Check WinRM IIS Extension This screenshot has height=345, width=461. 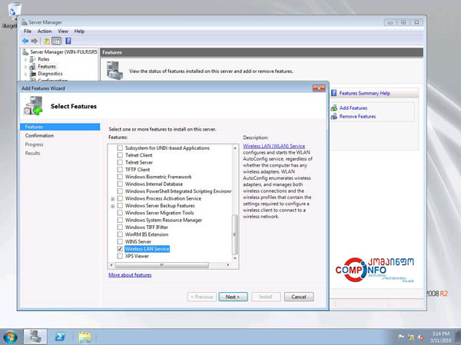(x=120, y=234)
